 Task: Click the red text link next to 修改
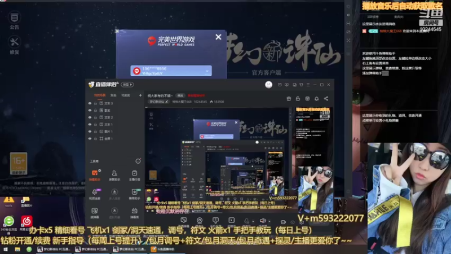196,95
